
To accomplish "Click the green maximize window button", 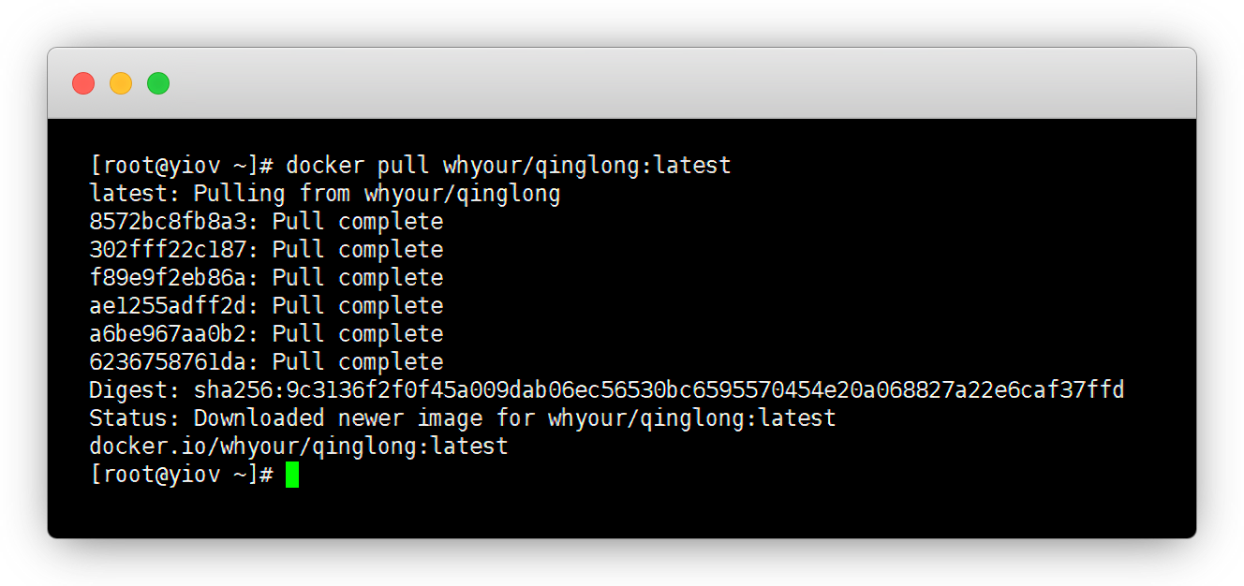I will coord(158,83).
